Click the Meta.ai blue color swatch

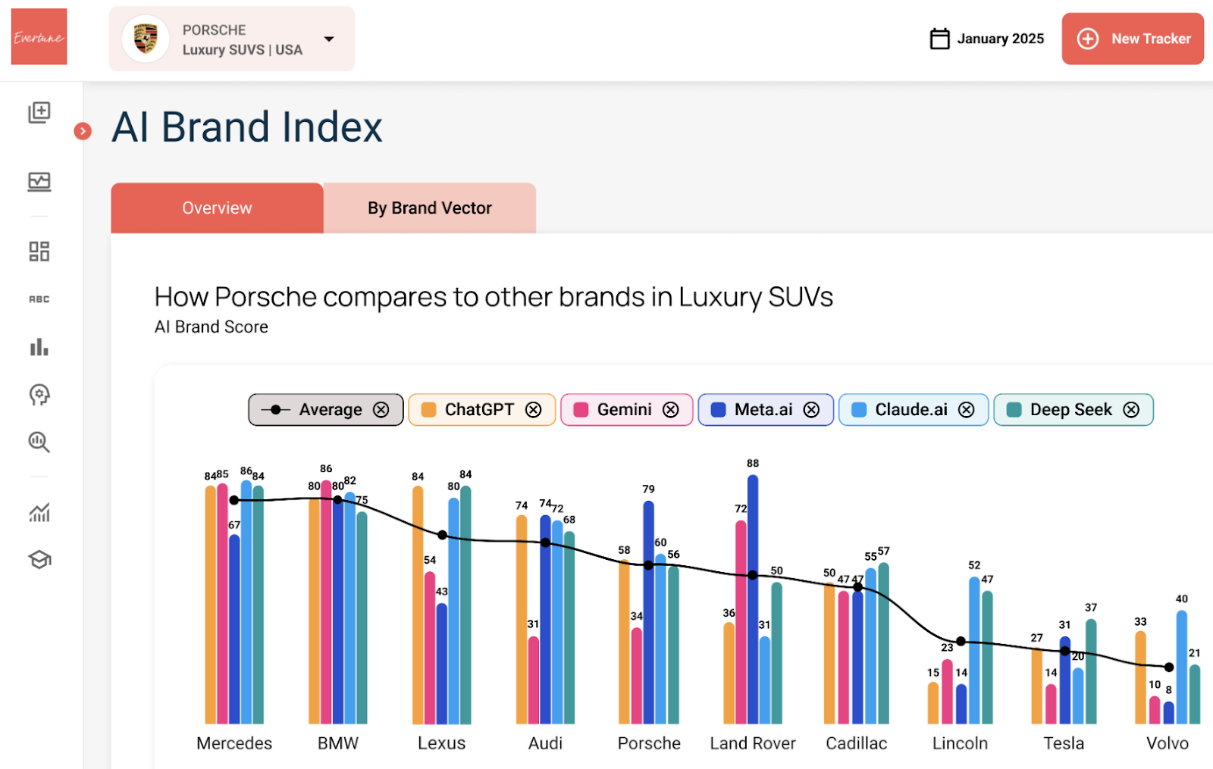coord(718,410)
